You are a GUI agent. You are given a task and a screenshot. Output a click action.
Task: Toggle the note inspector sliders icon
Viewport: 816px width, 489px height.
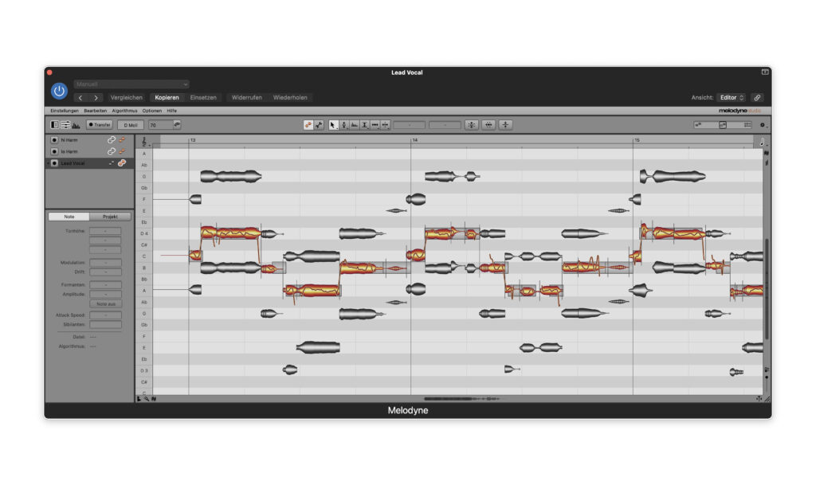[x=65, y=125]
